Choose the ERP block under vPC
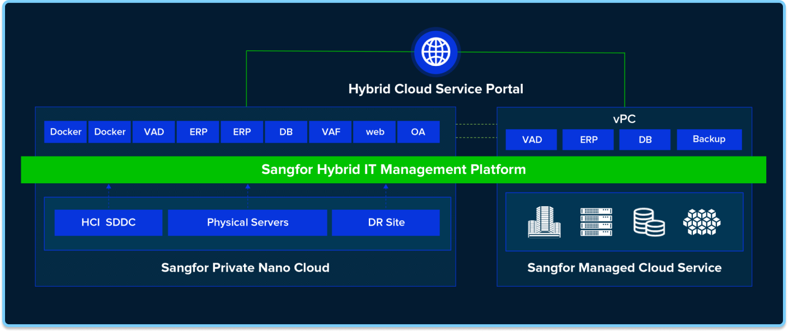Image resolution: width=788 pixels, height=332 pixels. (x=588, y=140)
